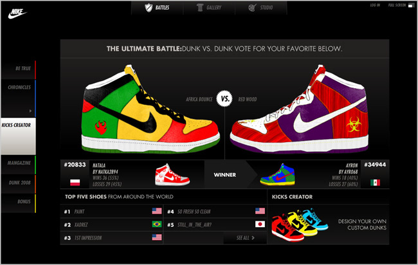Viewport: 418px width, 265px height.
Task: Open the Dunk 2008 sidebar item
Action: [19, 183]
